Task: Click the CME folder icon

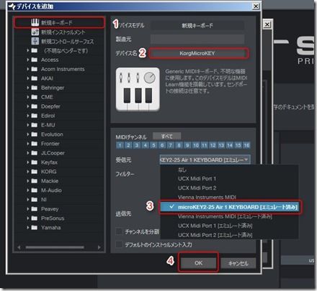Action: point(35,97)
